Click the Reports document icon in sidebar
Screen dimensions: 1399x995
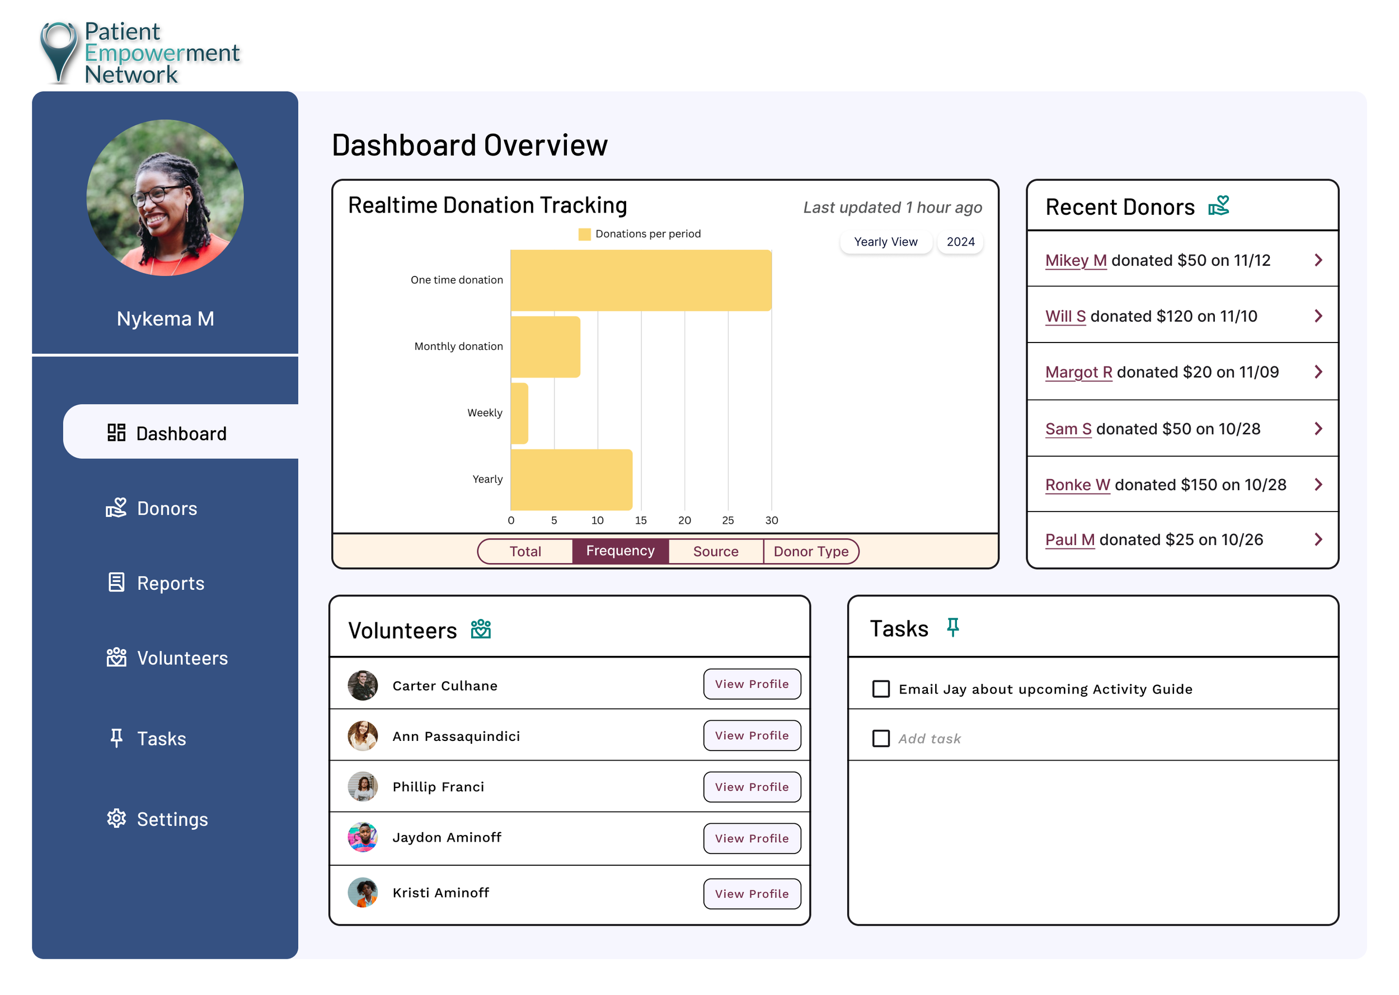[x=116, y=583]
